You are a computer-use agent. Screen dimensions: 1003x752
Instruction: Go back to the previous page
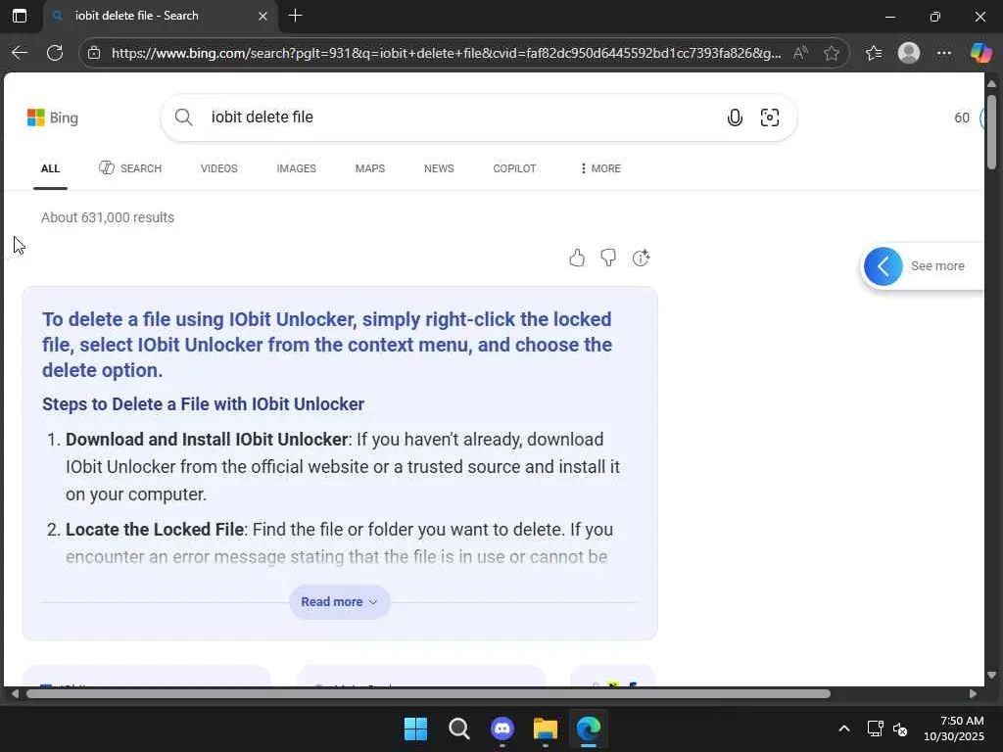20,53
